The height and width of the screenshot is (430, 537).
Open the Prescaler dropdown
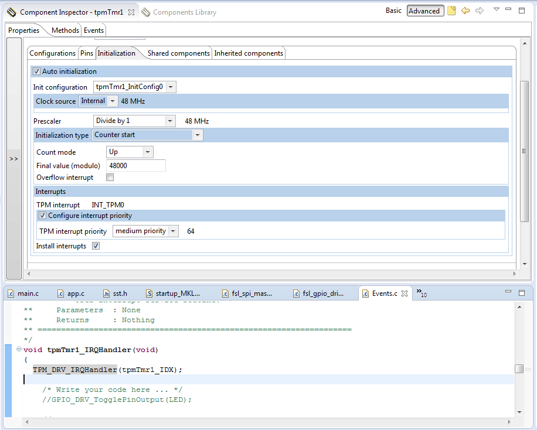170,121
